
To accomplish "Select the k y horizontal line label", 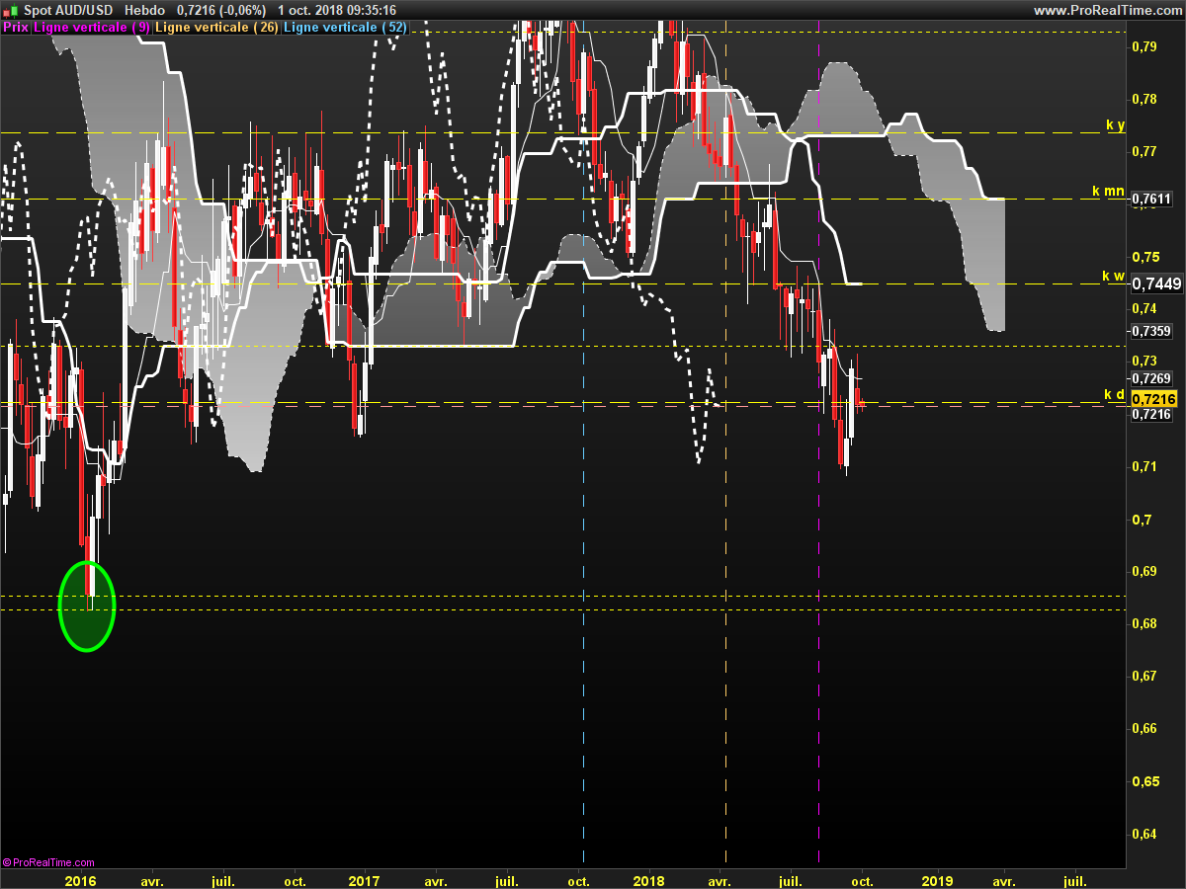I will click(x=1115, y=125).
